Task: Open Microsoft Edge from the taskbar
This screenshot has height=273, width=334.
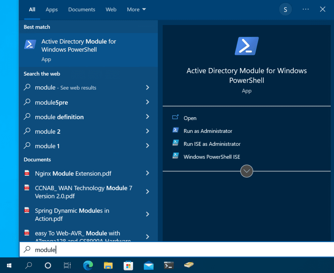Action: point(88,265)
